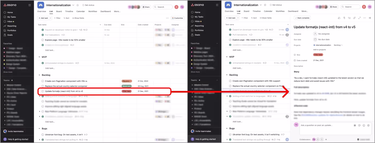
Task: Like the task with thumbs-up icon
Action: [x=339, y=18]
